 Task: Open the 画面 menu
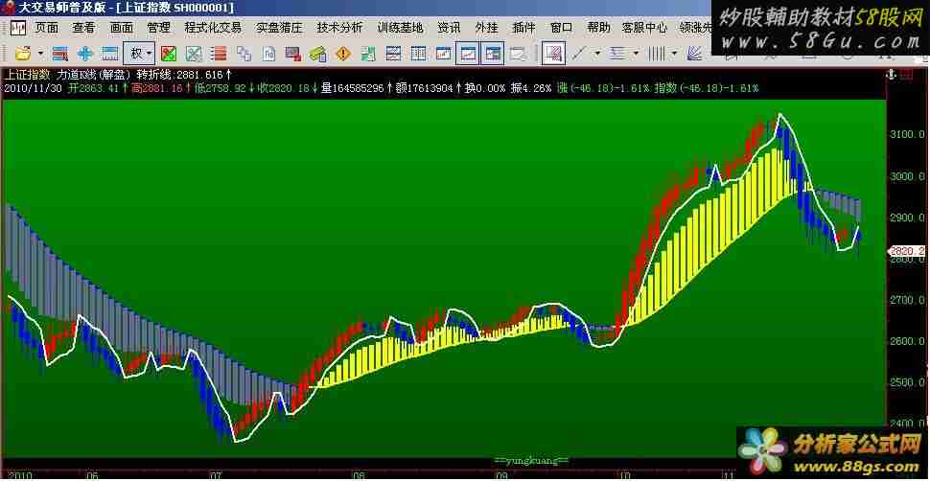click(x=122, y=28)
